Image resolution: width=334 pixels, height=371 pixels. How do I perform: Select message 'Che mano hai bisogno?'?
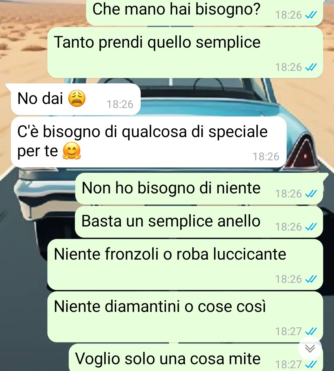coord(204,12)
